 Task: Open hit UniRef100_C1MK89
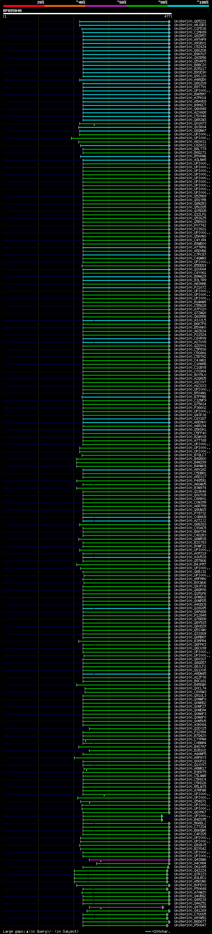click(190, 32)
